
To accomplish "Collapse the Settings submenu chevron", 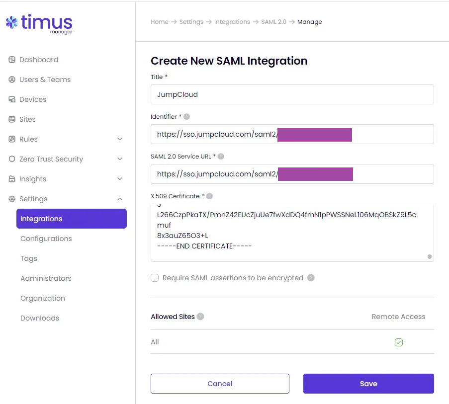I will pyautogui.click(x=120, y=199).
